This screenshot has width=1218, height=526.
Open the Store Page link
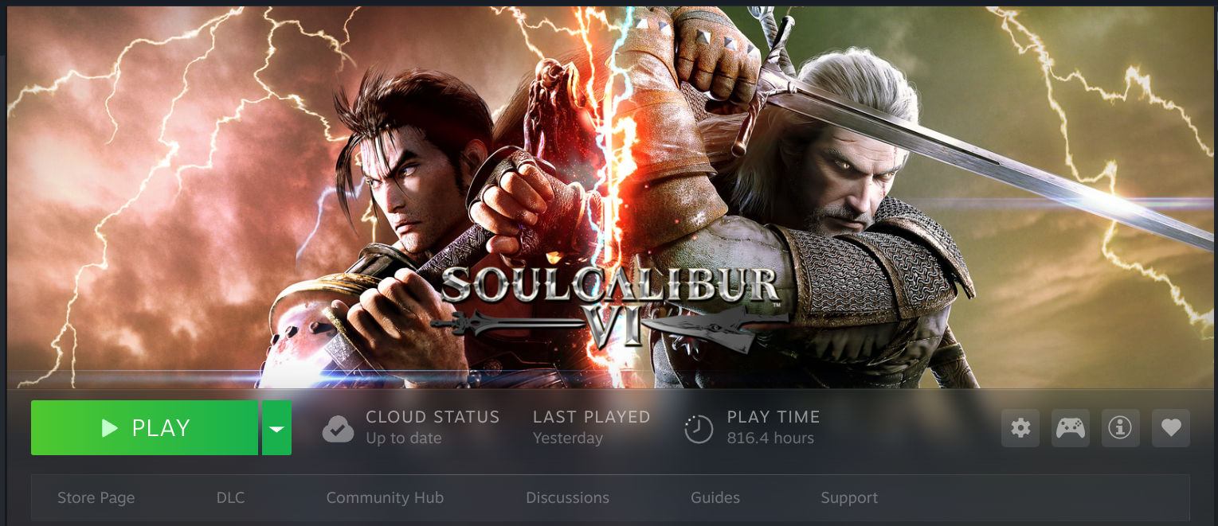pyautogui.click(x=96, y=498)
